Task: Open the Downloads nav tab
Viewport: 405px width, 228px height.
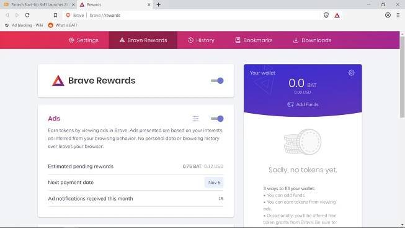Action: (x=312, y=40)
